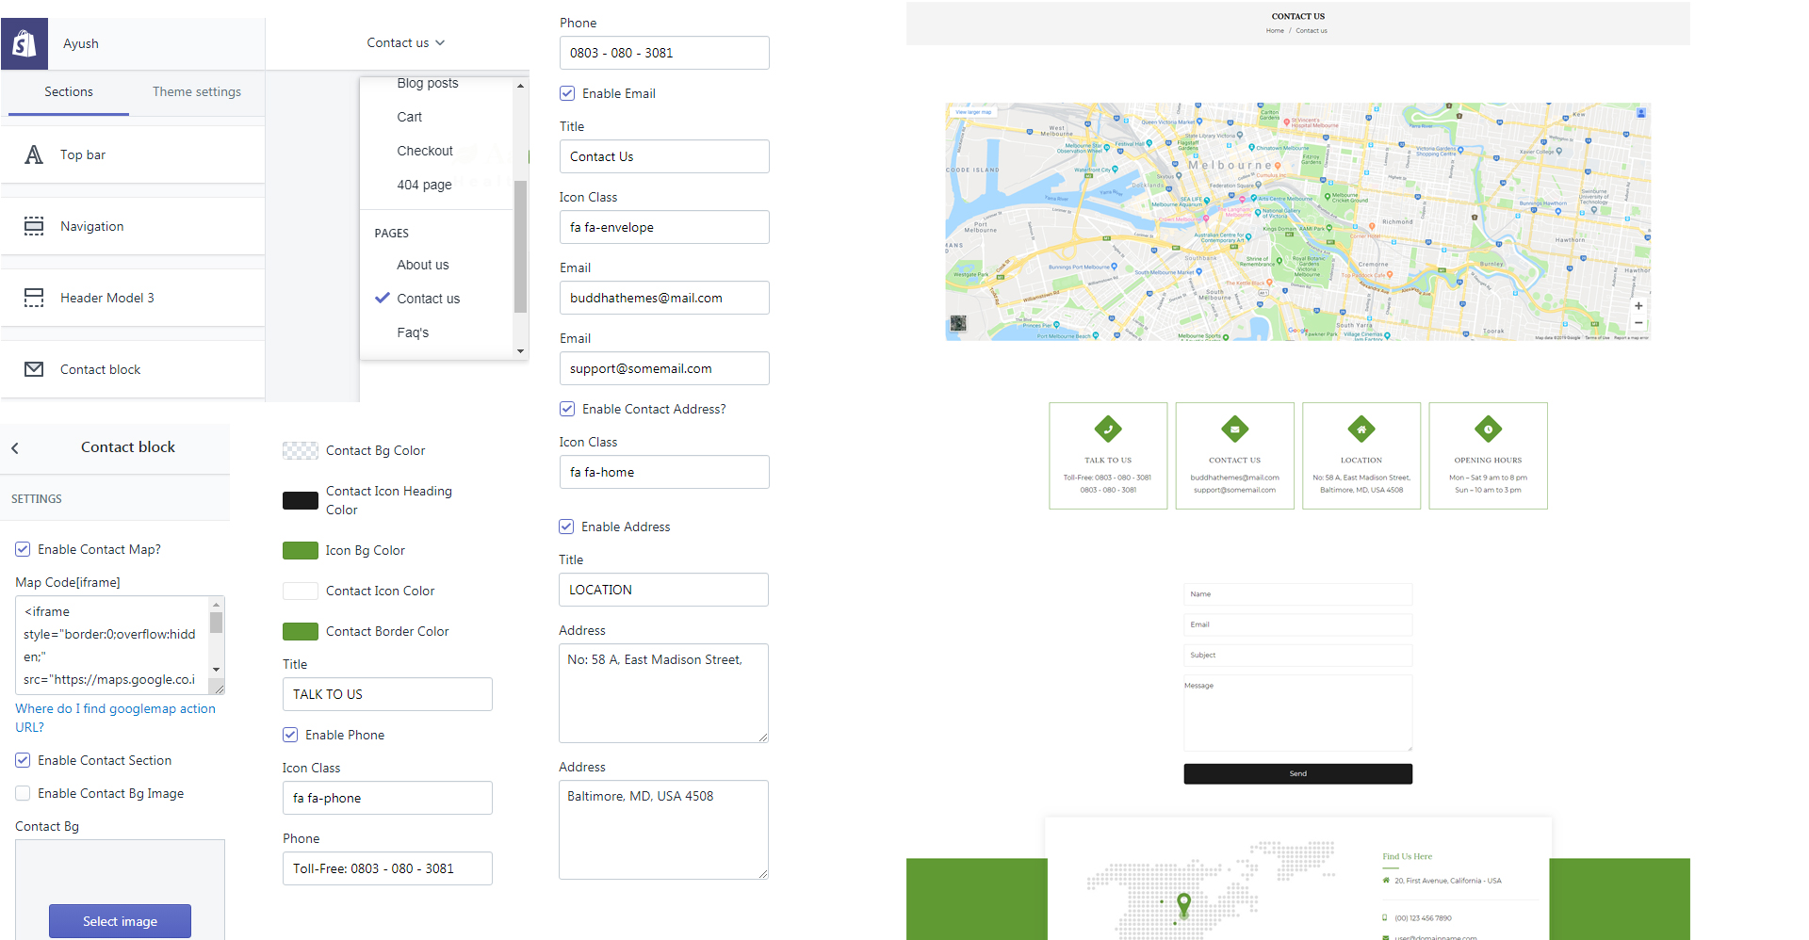Click the Contact block envelope icon
1809x940 pixels.
click(34, 369)
